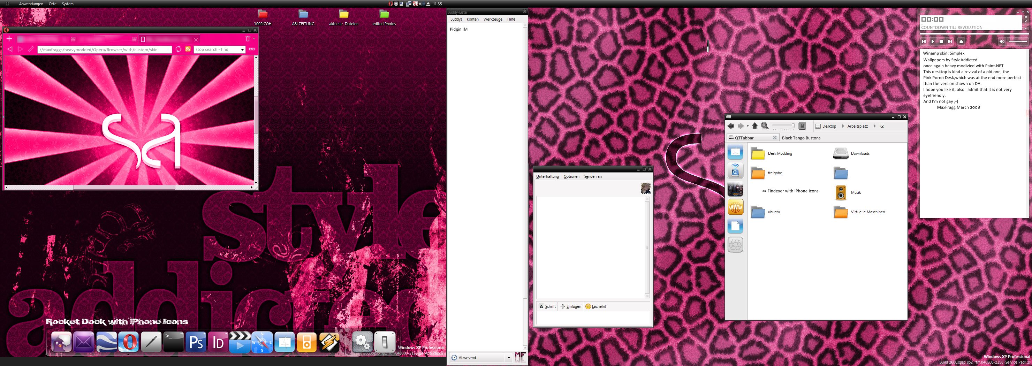Open the WWW globe sidebar icon

click(x=735, y=207)
